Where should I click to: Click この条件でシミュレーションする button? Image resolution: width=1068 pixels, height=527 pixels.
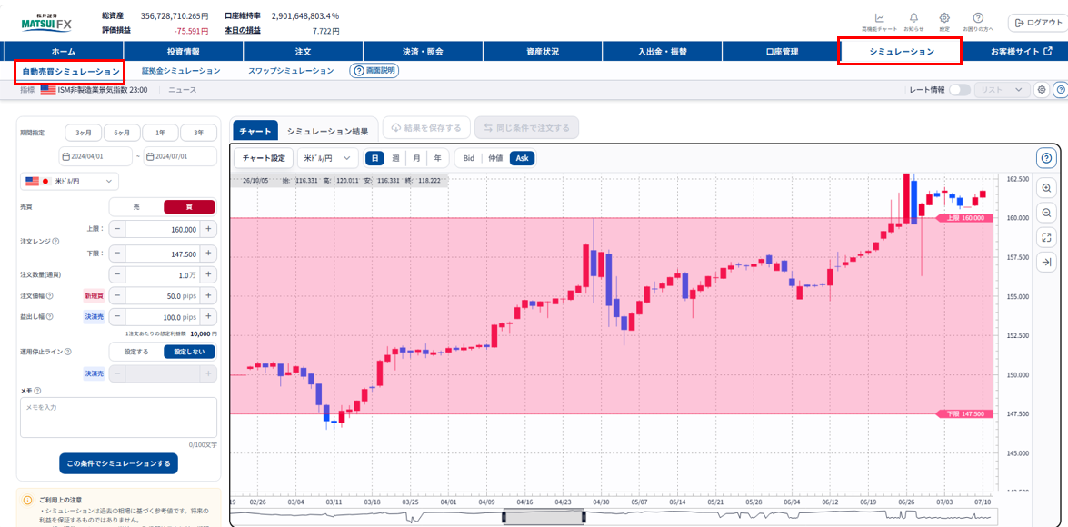pyautogui.click(x=118, y=463)
